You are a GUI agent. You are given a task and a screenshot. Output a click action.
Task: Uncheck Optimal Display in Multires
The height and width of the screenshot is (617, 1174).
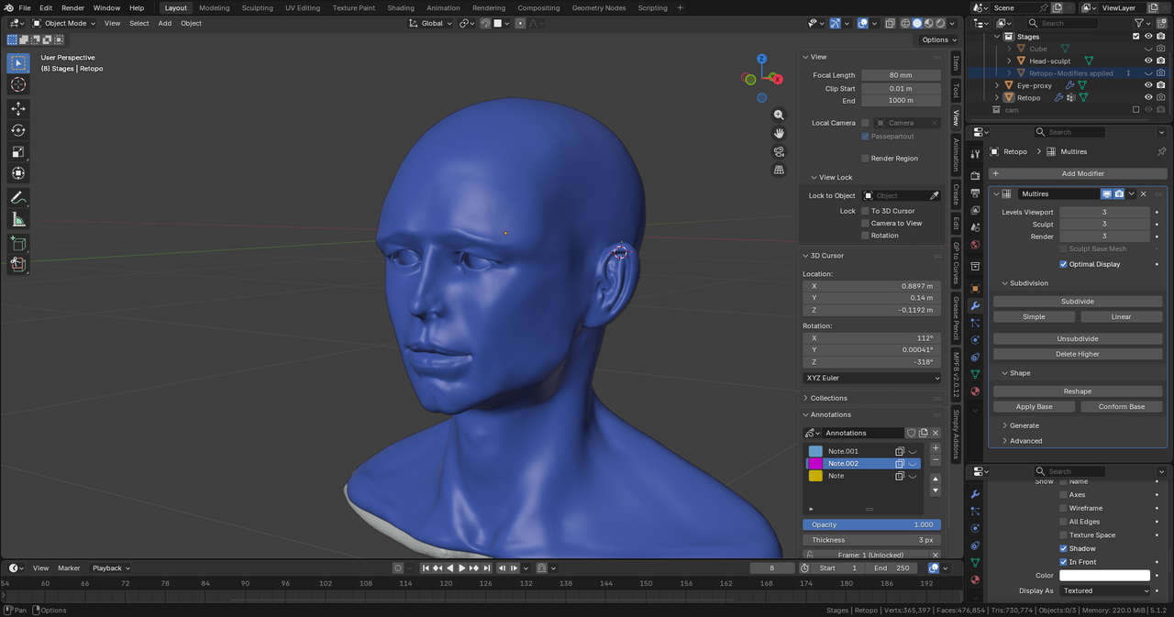click(1063, 264)
